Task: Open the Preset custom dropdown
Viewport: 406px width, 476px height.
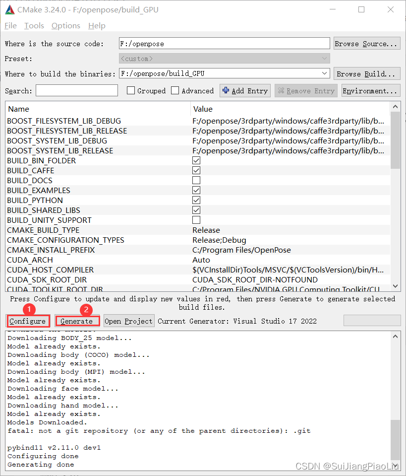Action: point(225,59)
